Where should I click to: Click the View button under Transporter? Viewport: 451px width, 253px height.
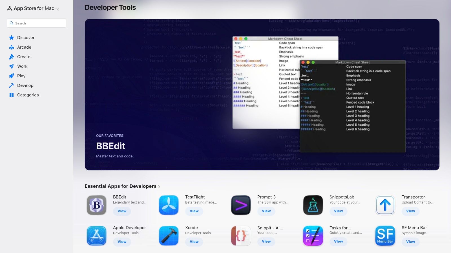tap(410, 211)
